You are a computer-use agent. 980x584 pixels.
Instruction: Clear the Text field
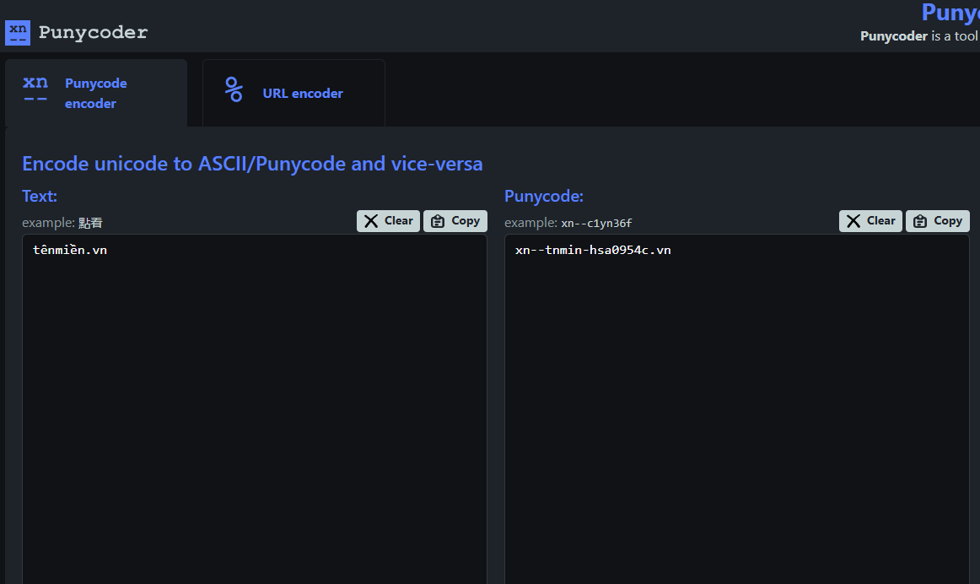(388, 221)
